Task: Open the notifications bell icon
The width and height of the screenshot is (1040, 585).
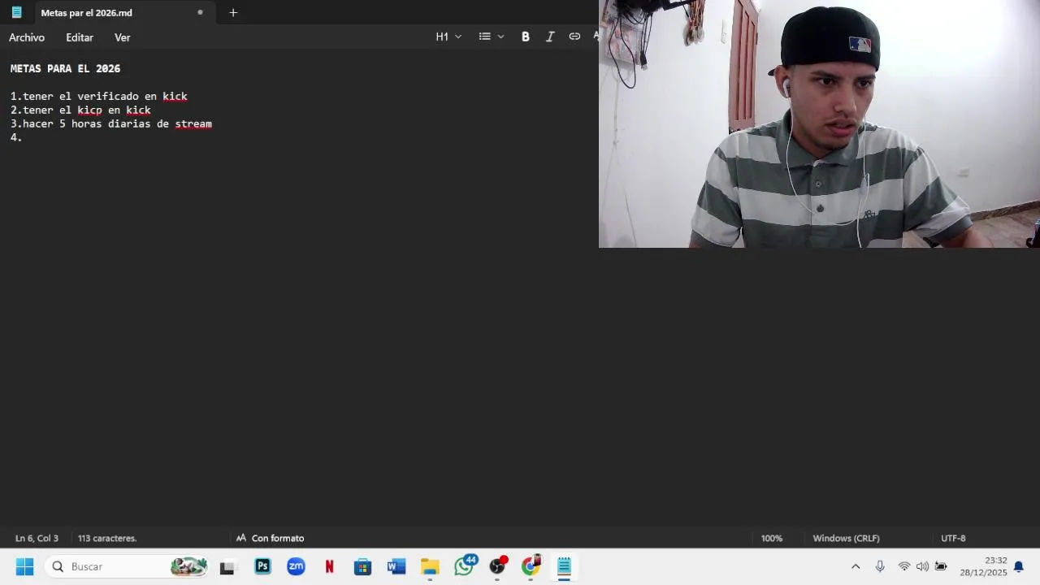Action: tap(1019, 566)
